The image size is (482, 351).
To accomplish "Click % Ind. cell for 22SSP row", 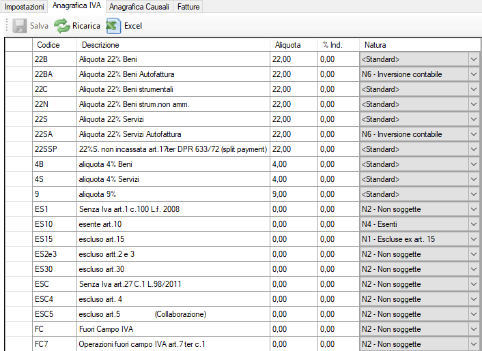I will [338, 149].
